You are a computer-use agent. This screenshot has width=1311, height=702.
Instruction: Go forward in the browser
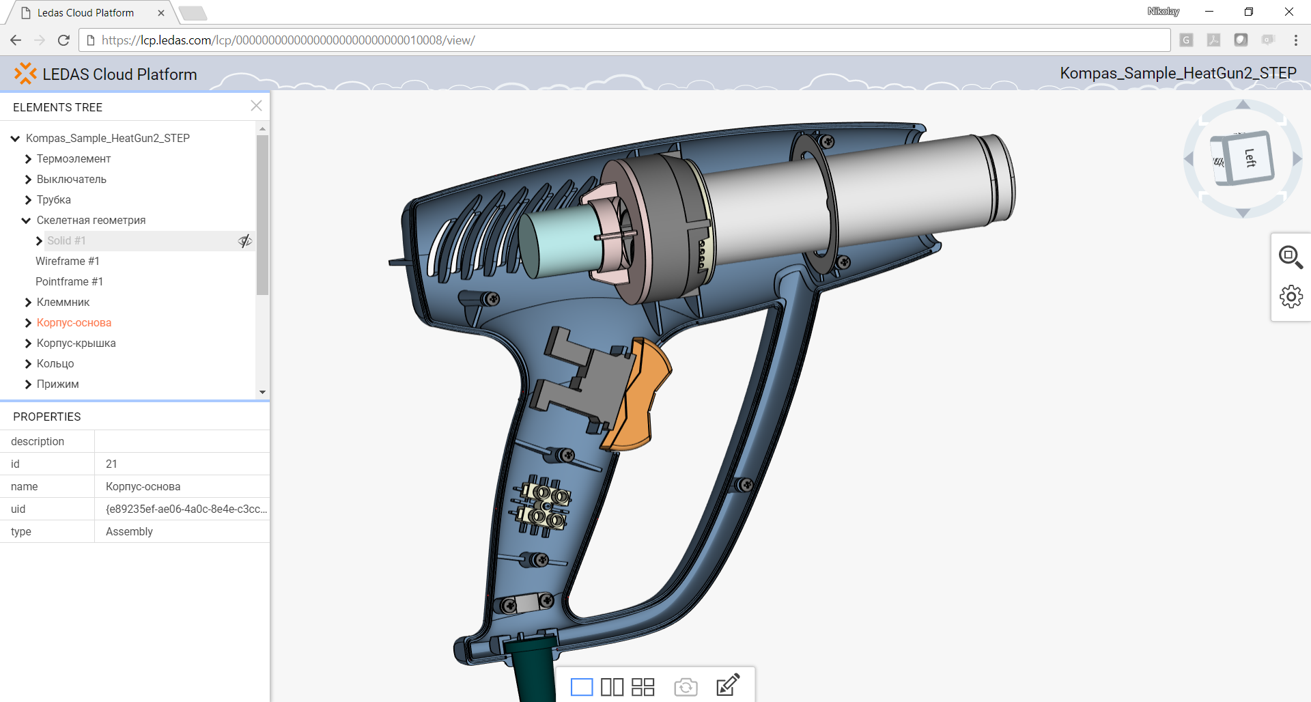pyautogui.click(x=40, y=40)
